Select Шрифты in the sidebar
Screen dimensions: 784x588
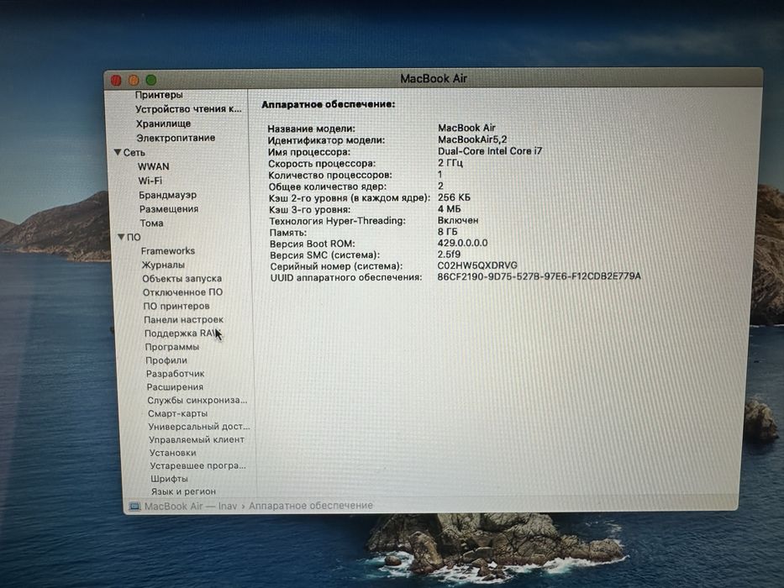tap(170, 479)
